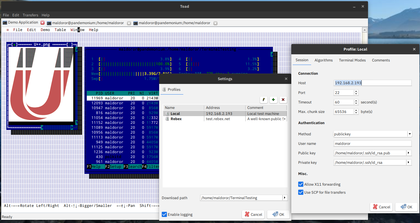Screen dimensions: 420x223
Task: Click the Host address input field
Action: tap(373, 83)
